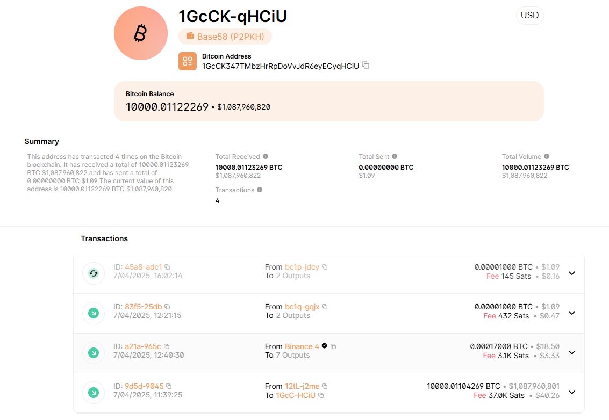The width and height of the screenshot is (609, 420).
Task: Click the large Bitcoin logo avatar
Action: 141,33
